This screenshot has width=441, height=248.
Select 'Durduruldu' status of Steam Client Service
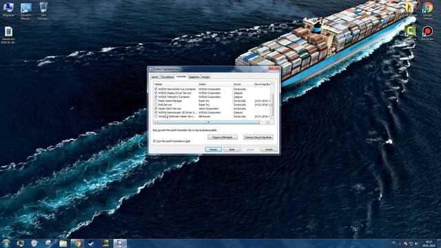coord(240,109)
